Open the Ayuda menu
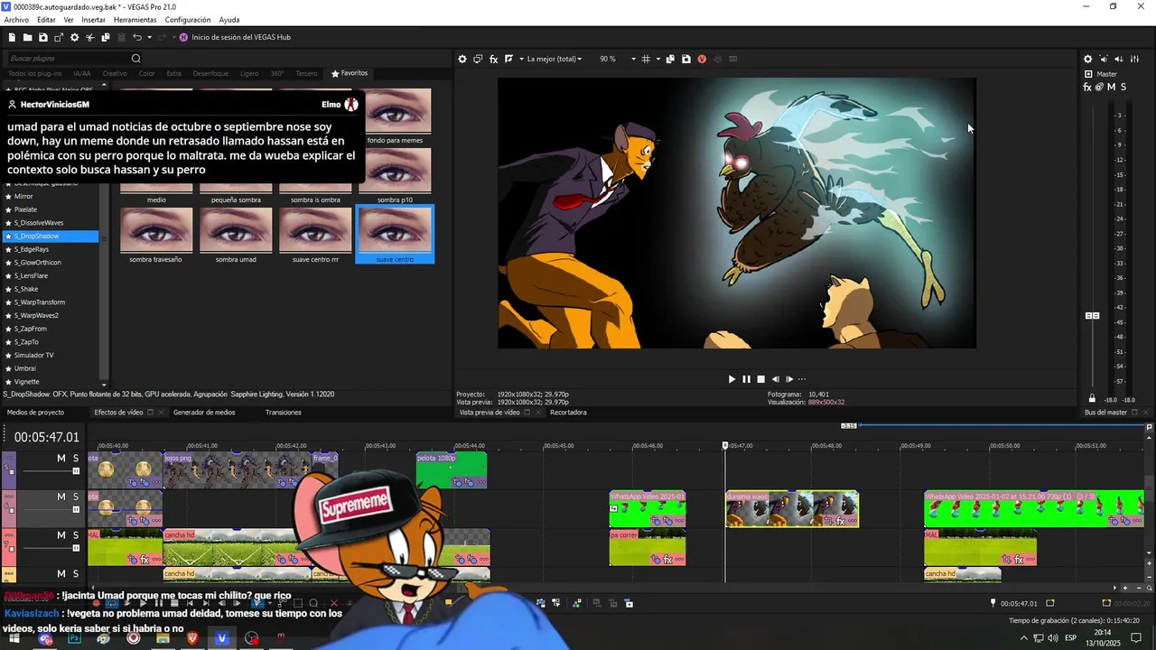 pyautogui.click(x=229, y=20)
